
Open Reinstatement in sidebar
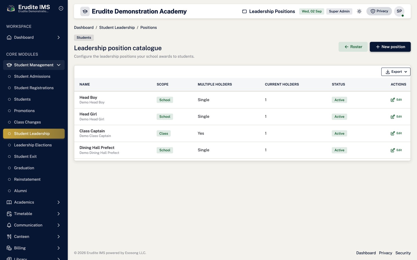(34, 179)
